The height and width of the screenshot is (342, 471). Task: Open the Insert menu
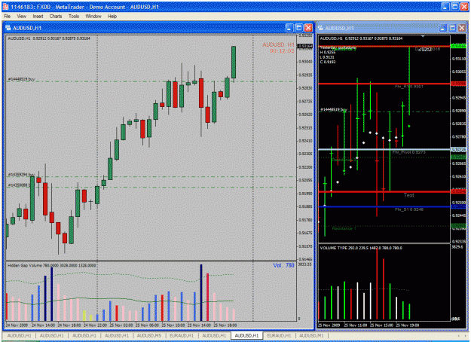point(38,17)
